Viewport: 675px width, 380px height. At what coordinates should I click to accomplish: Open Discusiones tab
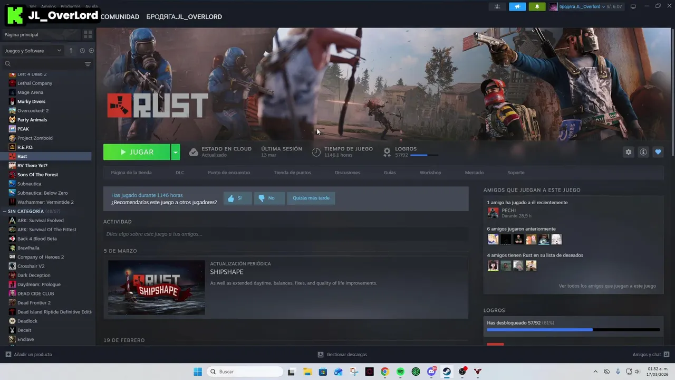point(348,173)
